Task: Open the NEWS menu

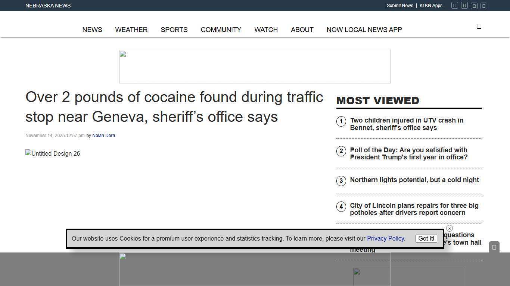Action: tap(92, 30)
